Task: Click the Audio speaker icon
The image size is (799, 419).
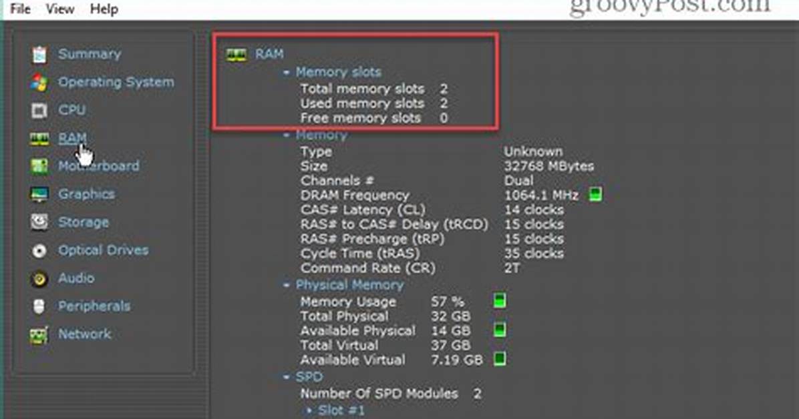Action: (39, 278)
